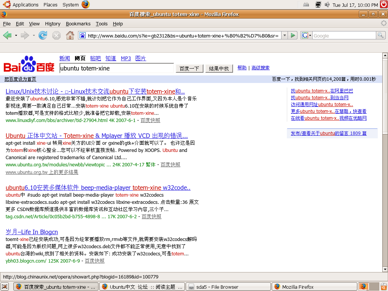The width and height of the screenshot is (388, 291).
Task: Click the volume speaker icon in panel
Action: [x=327, y=5]
